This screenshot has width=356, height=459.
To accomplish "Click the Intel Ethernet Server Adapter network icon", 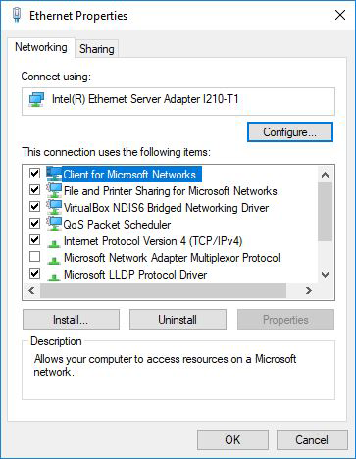I will (36, 99).
